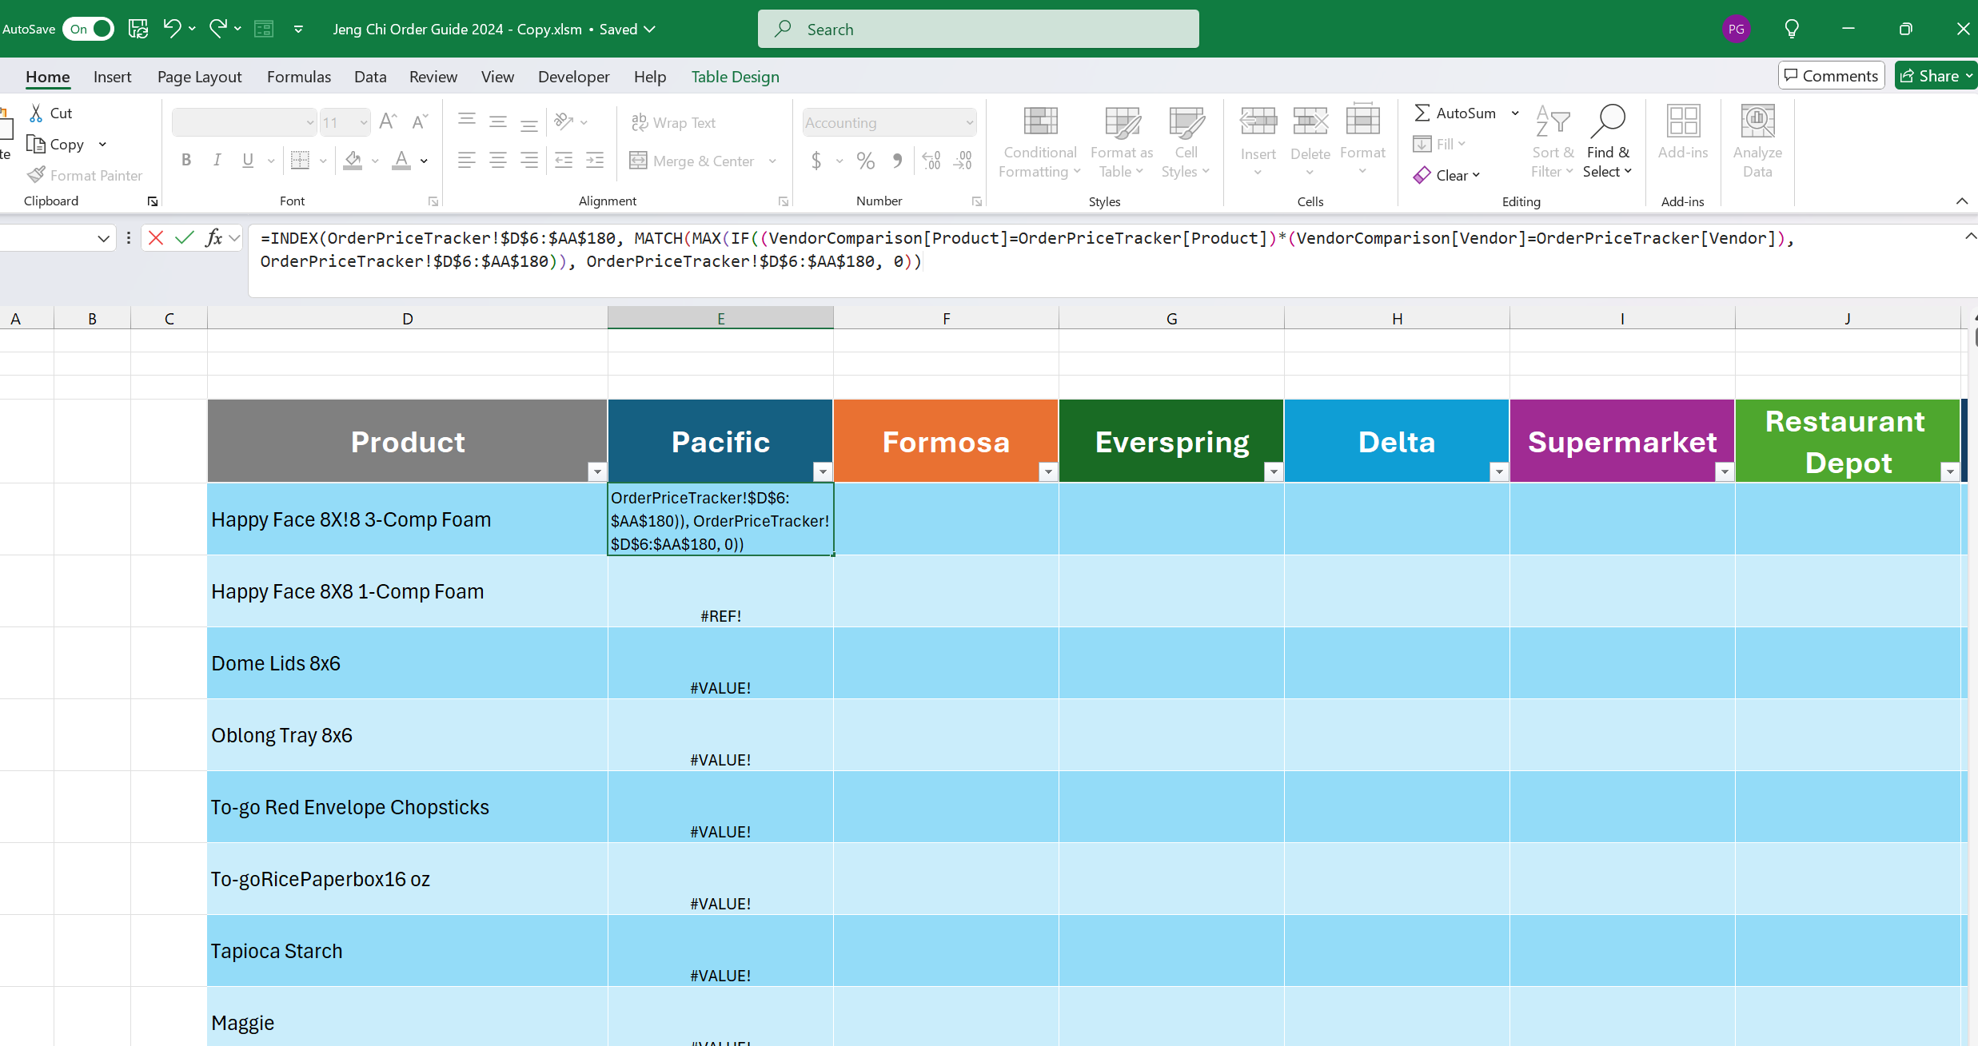Select the Fill Color swatch

tap(353, 161)
